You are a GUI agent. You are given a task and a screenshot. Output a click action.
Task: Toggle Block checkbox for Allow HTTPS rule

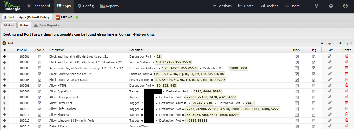pyautogui.click(x=297, y=86)
